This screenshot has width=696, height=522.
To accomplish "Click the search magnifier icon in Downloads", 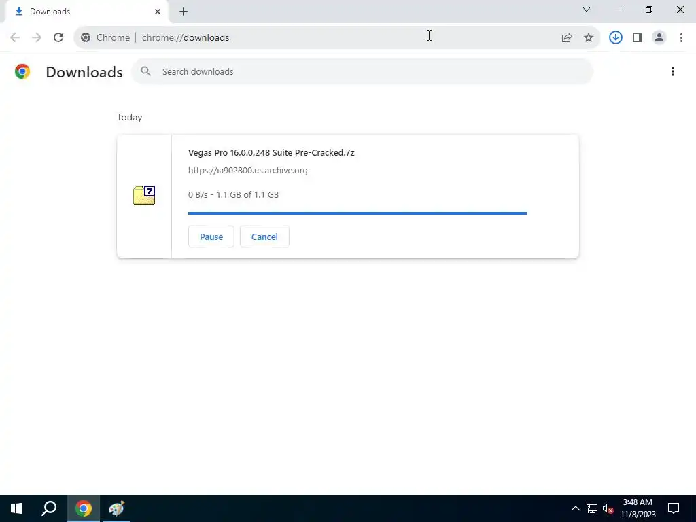I will click(145, 71).
